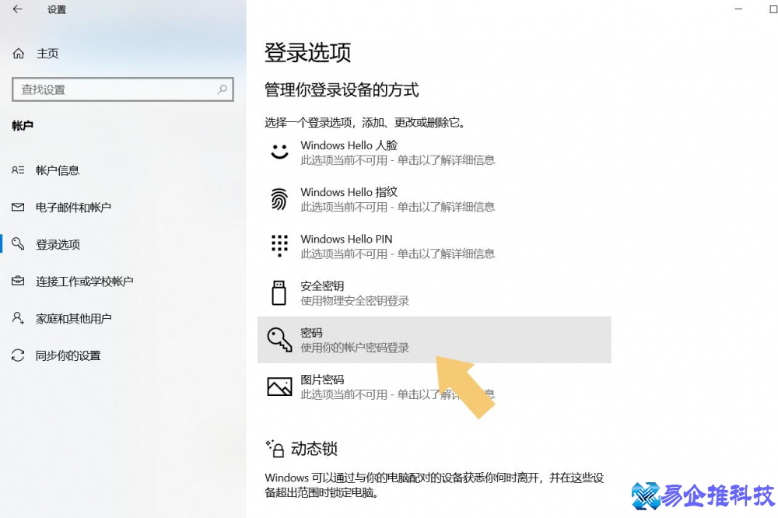Open 连接工作或学校帐户 page
Image resolution: width=778 pixels, height=518 pixels.
pyautogui.click(x=82, y=282)
